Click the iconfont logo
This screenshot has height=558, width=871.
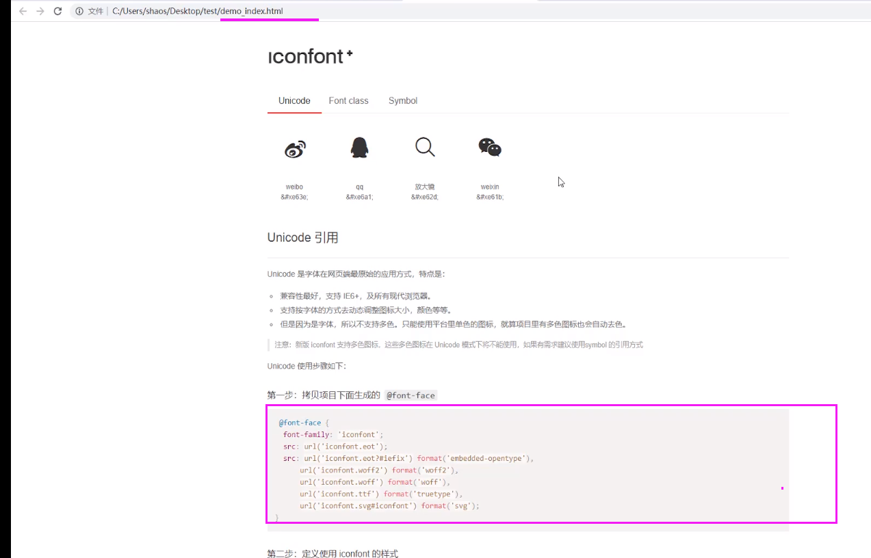[x=310, y=56]
